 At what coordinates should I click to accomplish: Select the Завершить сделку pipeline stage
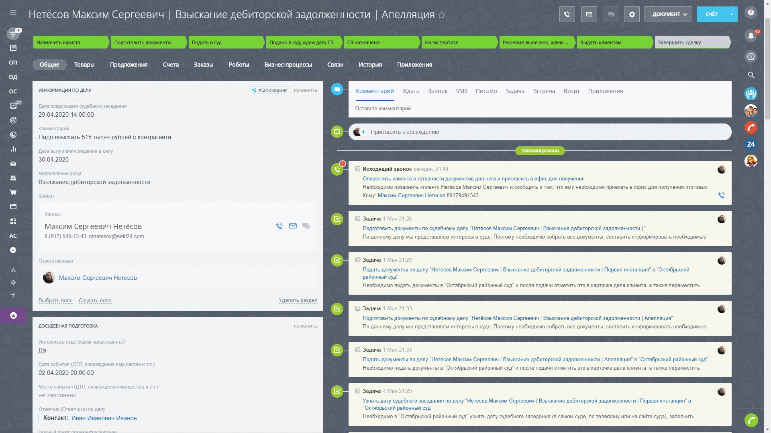click(691, 42)
